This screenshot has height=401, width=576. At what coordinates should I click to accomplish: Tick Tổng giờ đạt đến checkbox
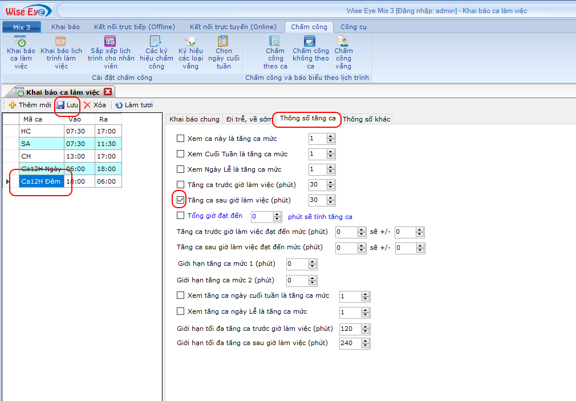tap(181, 216)
